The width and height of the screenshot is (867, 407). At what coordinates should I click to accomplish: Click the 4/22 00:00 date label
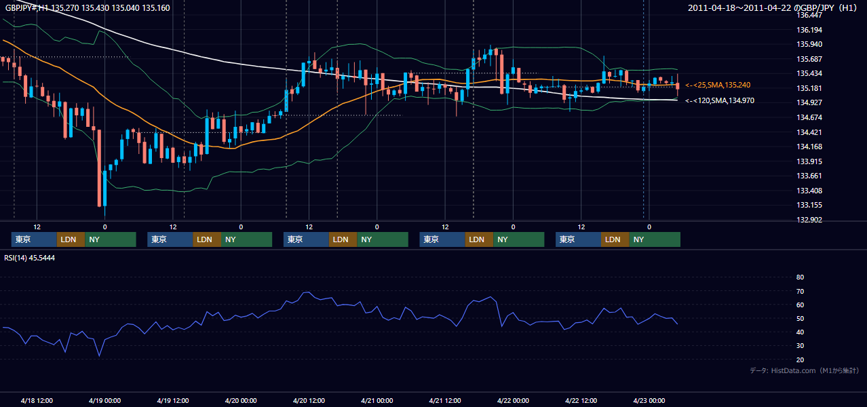[513, 400]
